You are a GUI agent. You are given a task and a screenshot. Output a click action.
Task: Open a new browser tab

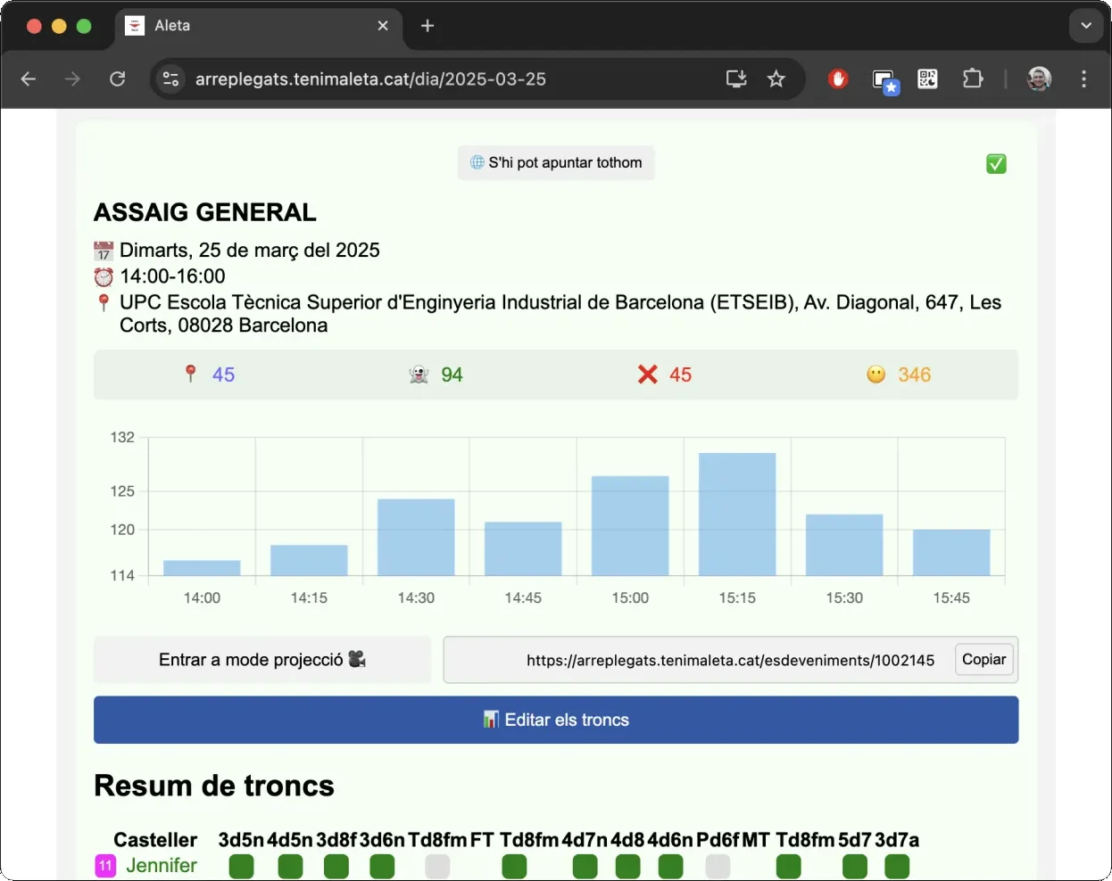coord(427,26)
